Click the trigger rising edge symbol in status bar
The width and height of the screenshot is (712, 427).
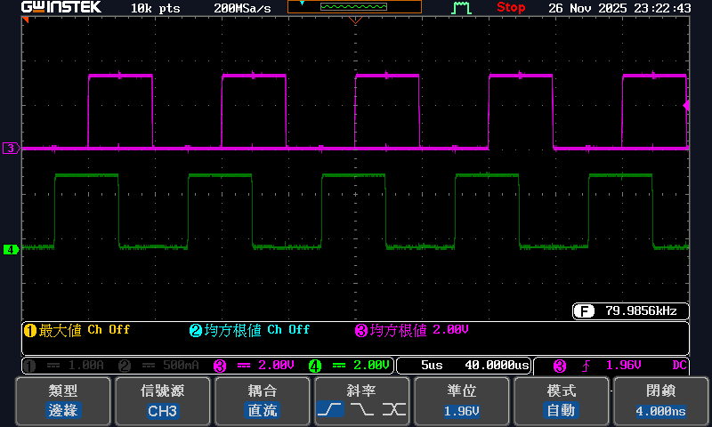586,366
